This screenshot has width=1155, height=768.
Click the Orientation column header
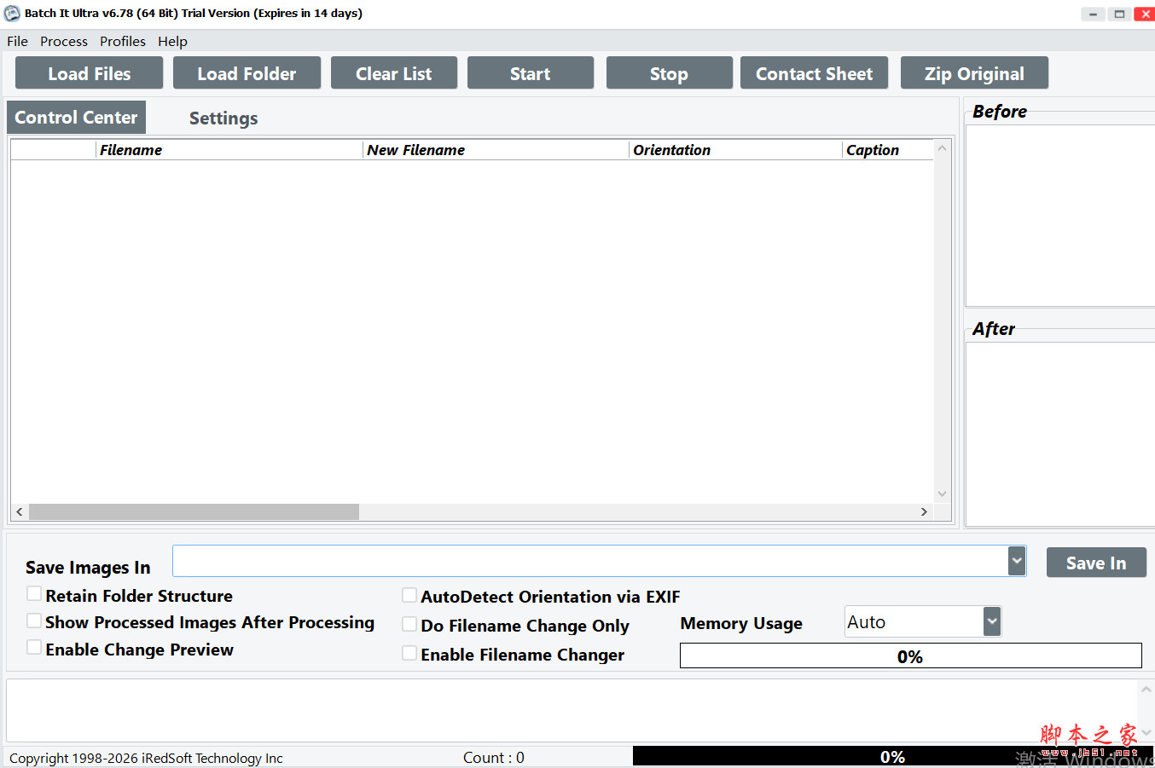point(735,150)
